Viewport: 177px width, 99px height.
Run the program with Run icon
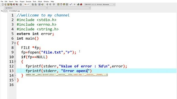point(61,4)
